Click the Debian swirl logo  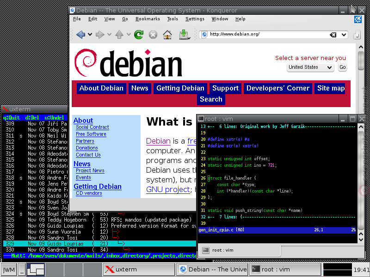[x=86, y=62]
